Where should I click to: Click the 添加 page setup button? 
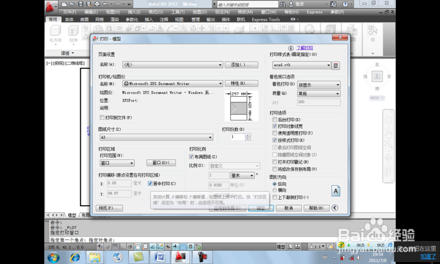[x=241, y=65]
